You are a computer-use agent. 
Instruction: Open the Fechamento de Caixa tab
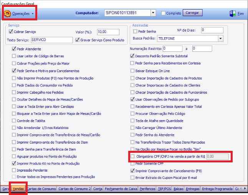(121, 189)
